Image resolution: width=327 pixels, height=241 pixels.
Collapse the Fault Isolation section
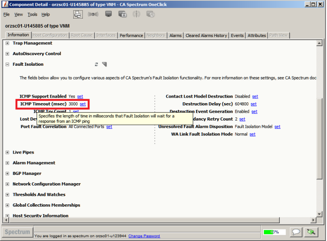pos(7,64)
